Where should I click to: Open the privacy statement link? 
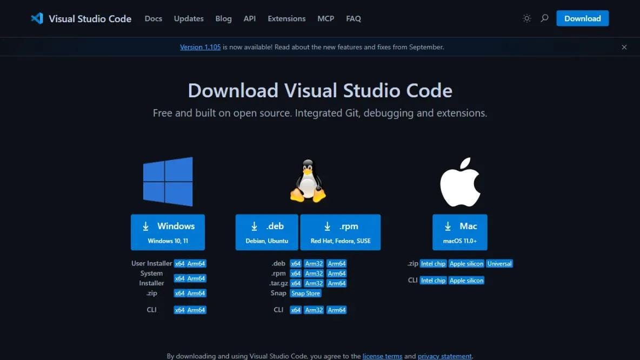click(444, 356)
